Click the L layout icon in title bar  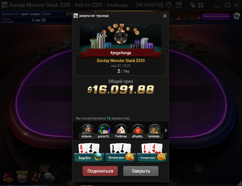pos(179,5)
